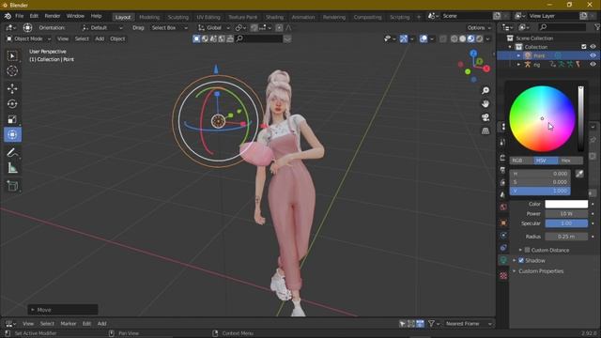Open the Nearest Frame dropdown
Screen dimensions: 601x338
468,324
